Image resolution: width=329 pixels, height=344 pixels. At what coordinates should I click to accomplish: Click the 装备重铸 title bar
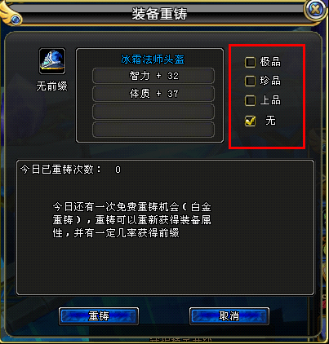160,14
